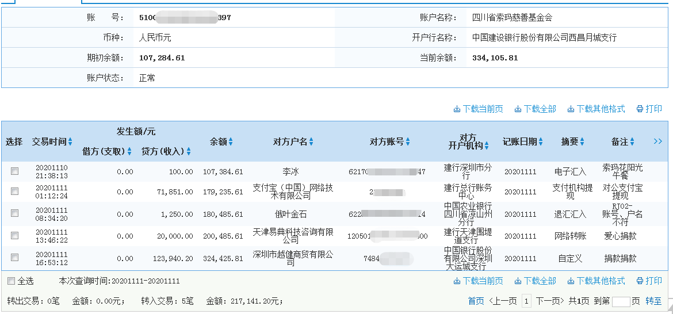Sort by 交易时间 column arrows

70,141
